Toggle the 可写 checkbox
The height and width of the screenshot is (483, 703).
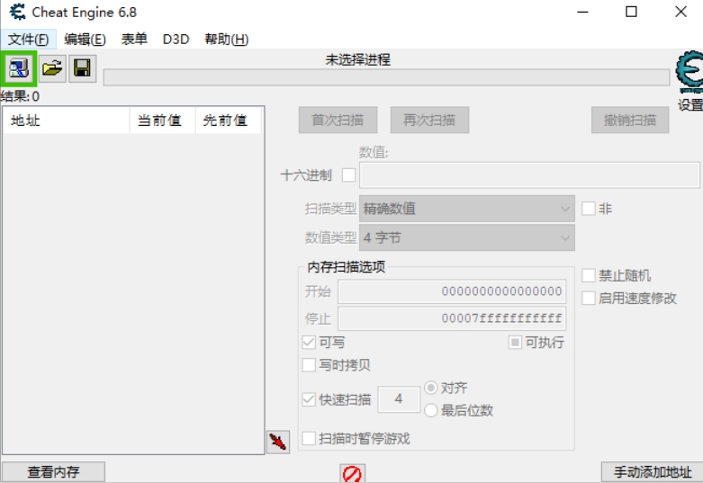(309, 343)
